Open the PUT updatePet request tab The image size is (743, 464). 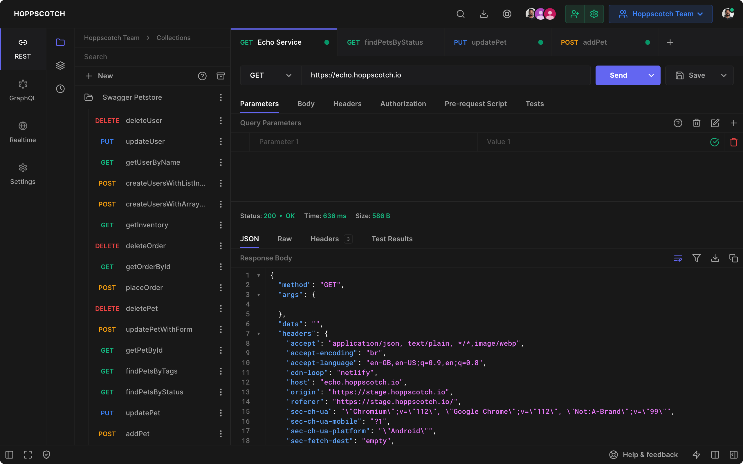(x=489, y=42)
